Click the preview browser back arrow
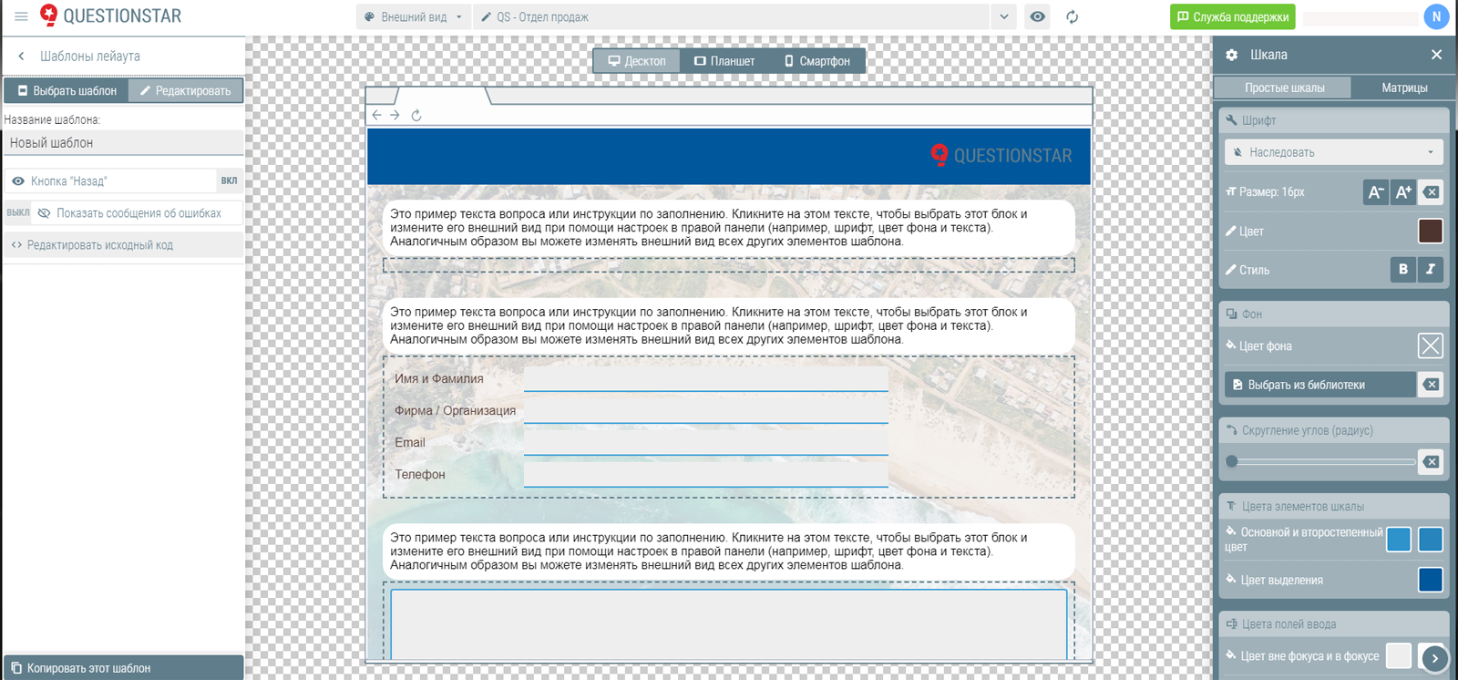The height and width of the screenshot is (680, 1458). point(376,115)
